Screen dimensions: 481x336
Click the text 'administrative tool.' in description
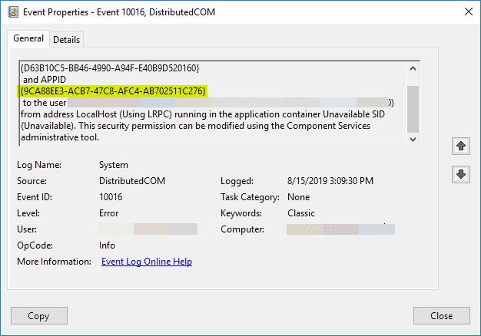[60, 137]
